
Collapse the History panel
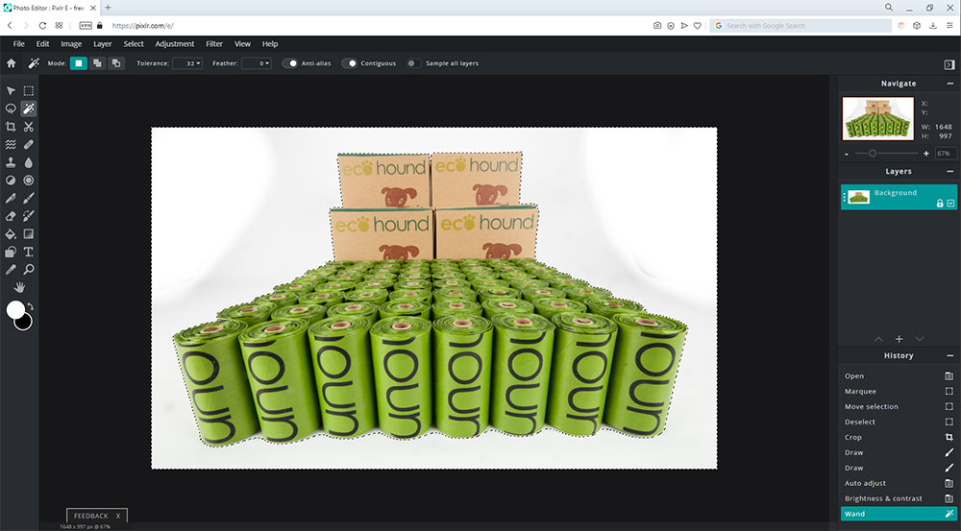tap(950, 356)
